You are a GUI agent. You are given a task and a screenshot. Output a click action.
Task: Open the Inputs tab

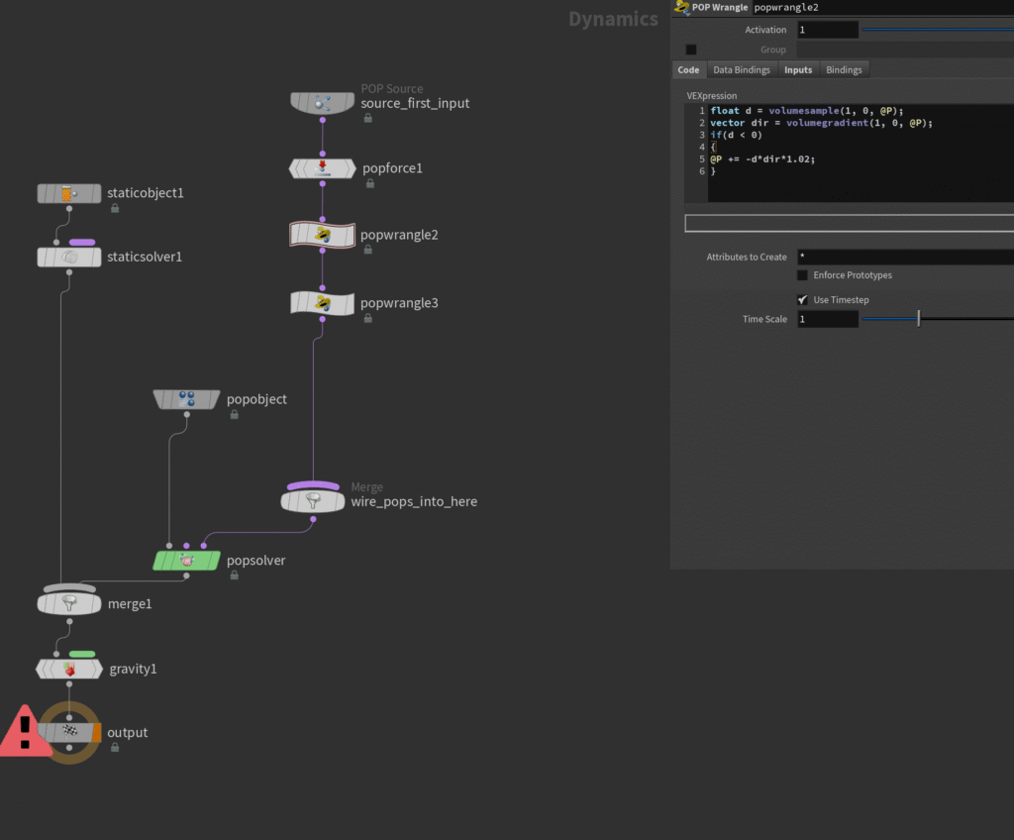pyautogui.click(x=798, y=70)
